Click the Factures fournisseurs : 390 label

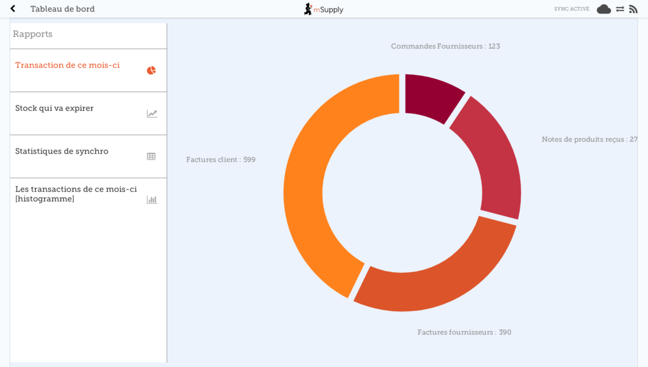pos(464,332)
